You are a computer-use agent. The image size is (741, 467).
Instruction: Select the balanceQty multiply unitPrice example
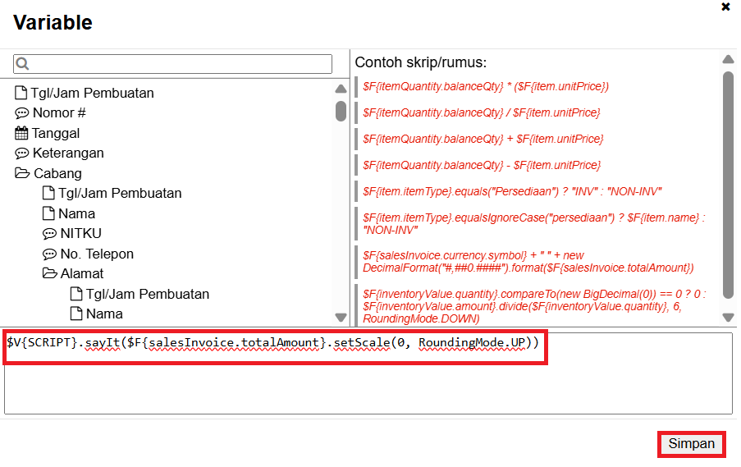[486, 86]
